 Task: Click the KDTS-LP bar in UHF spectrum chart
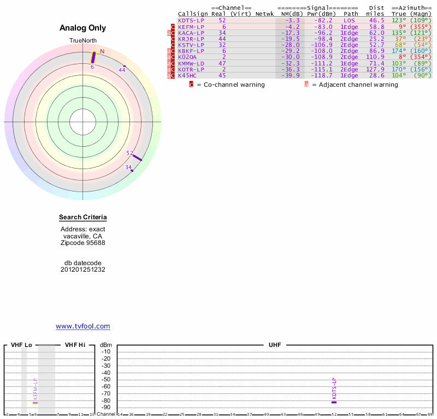[334, 402]
